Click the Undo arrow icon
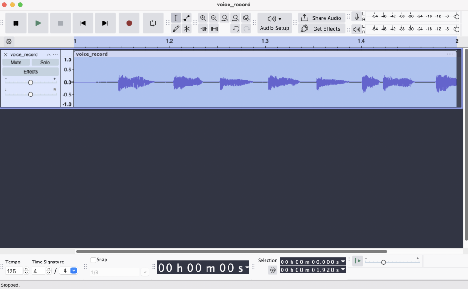This screenshot has width=468, height=289. (x=235, y=29)
